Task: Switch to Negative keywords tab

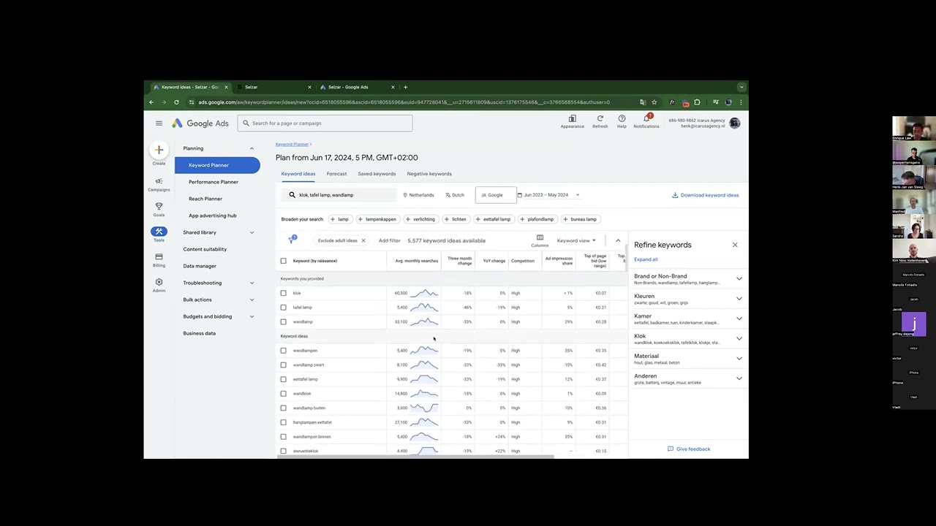Action: tap(429, 174)
